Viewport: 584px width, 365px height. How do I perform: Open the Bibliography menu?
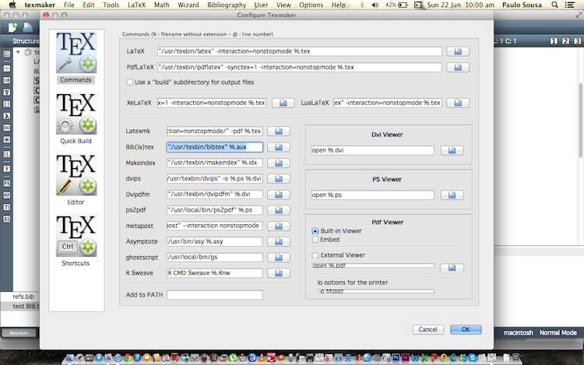[227, 5]
